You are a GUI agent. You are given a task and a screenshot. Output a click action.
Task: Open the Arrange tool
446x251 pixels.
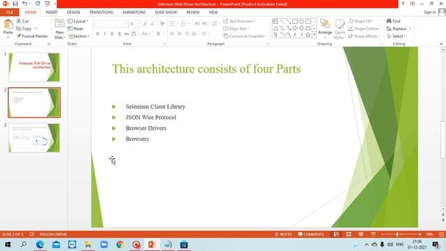click(325, 29)
